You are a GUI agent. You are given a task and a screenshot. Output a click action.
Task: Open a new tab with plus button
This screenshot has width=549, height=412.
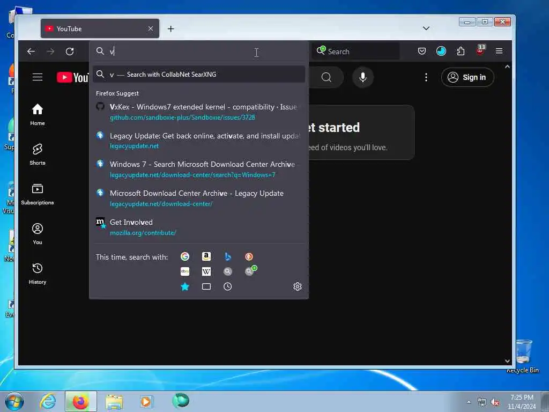(171, 29)
